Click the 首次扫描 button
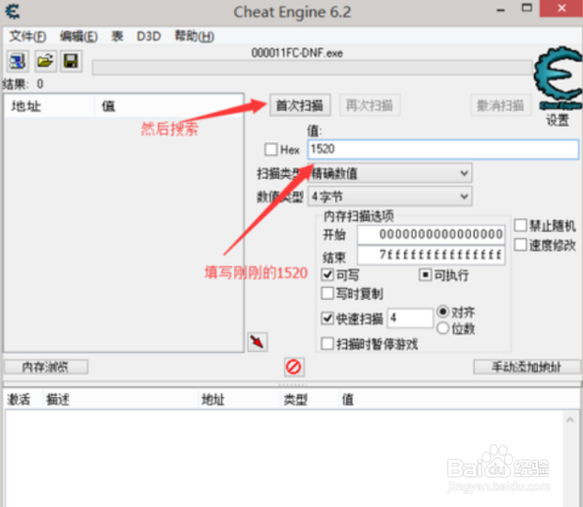 300,105
